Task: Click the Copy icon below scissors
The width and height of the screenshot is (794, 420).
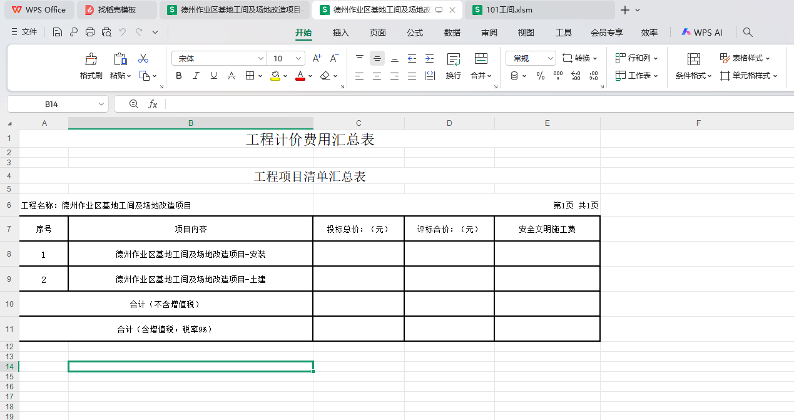Action: (144, 76)
